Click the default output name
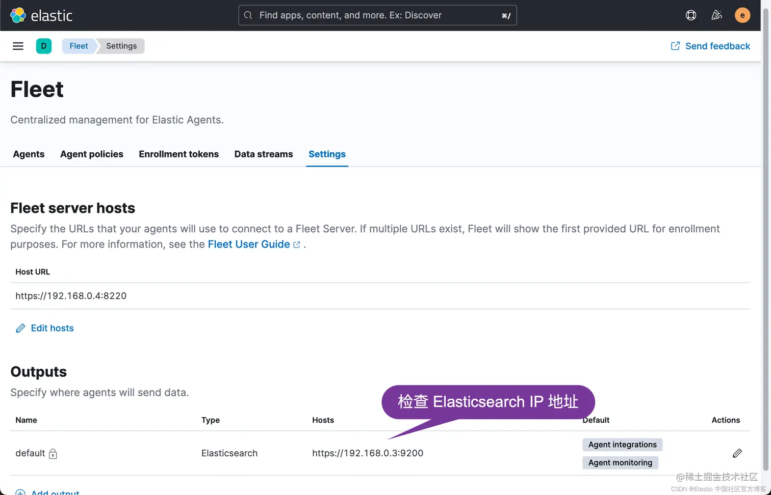Screen dimensions: 771x495 coord(30,453)
